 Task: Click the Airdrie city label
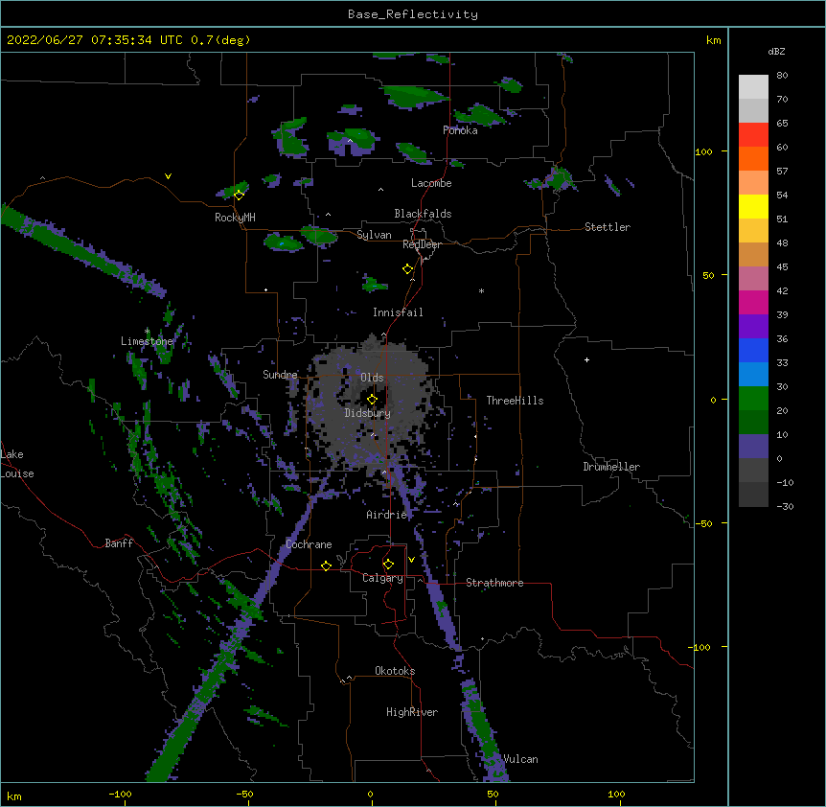[386, 515]
